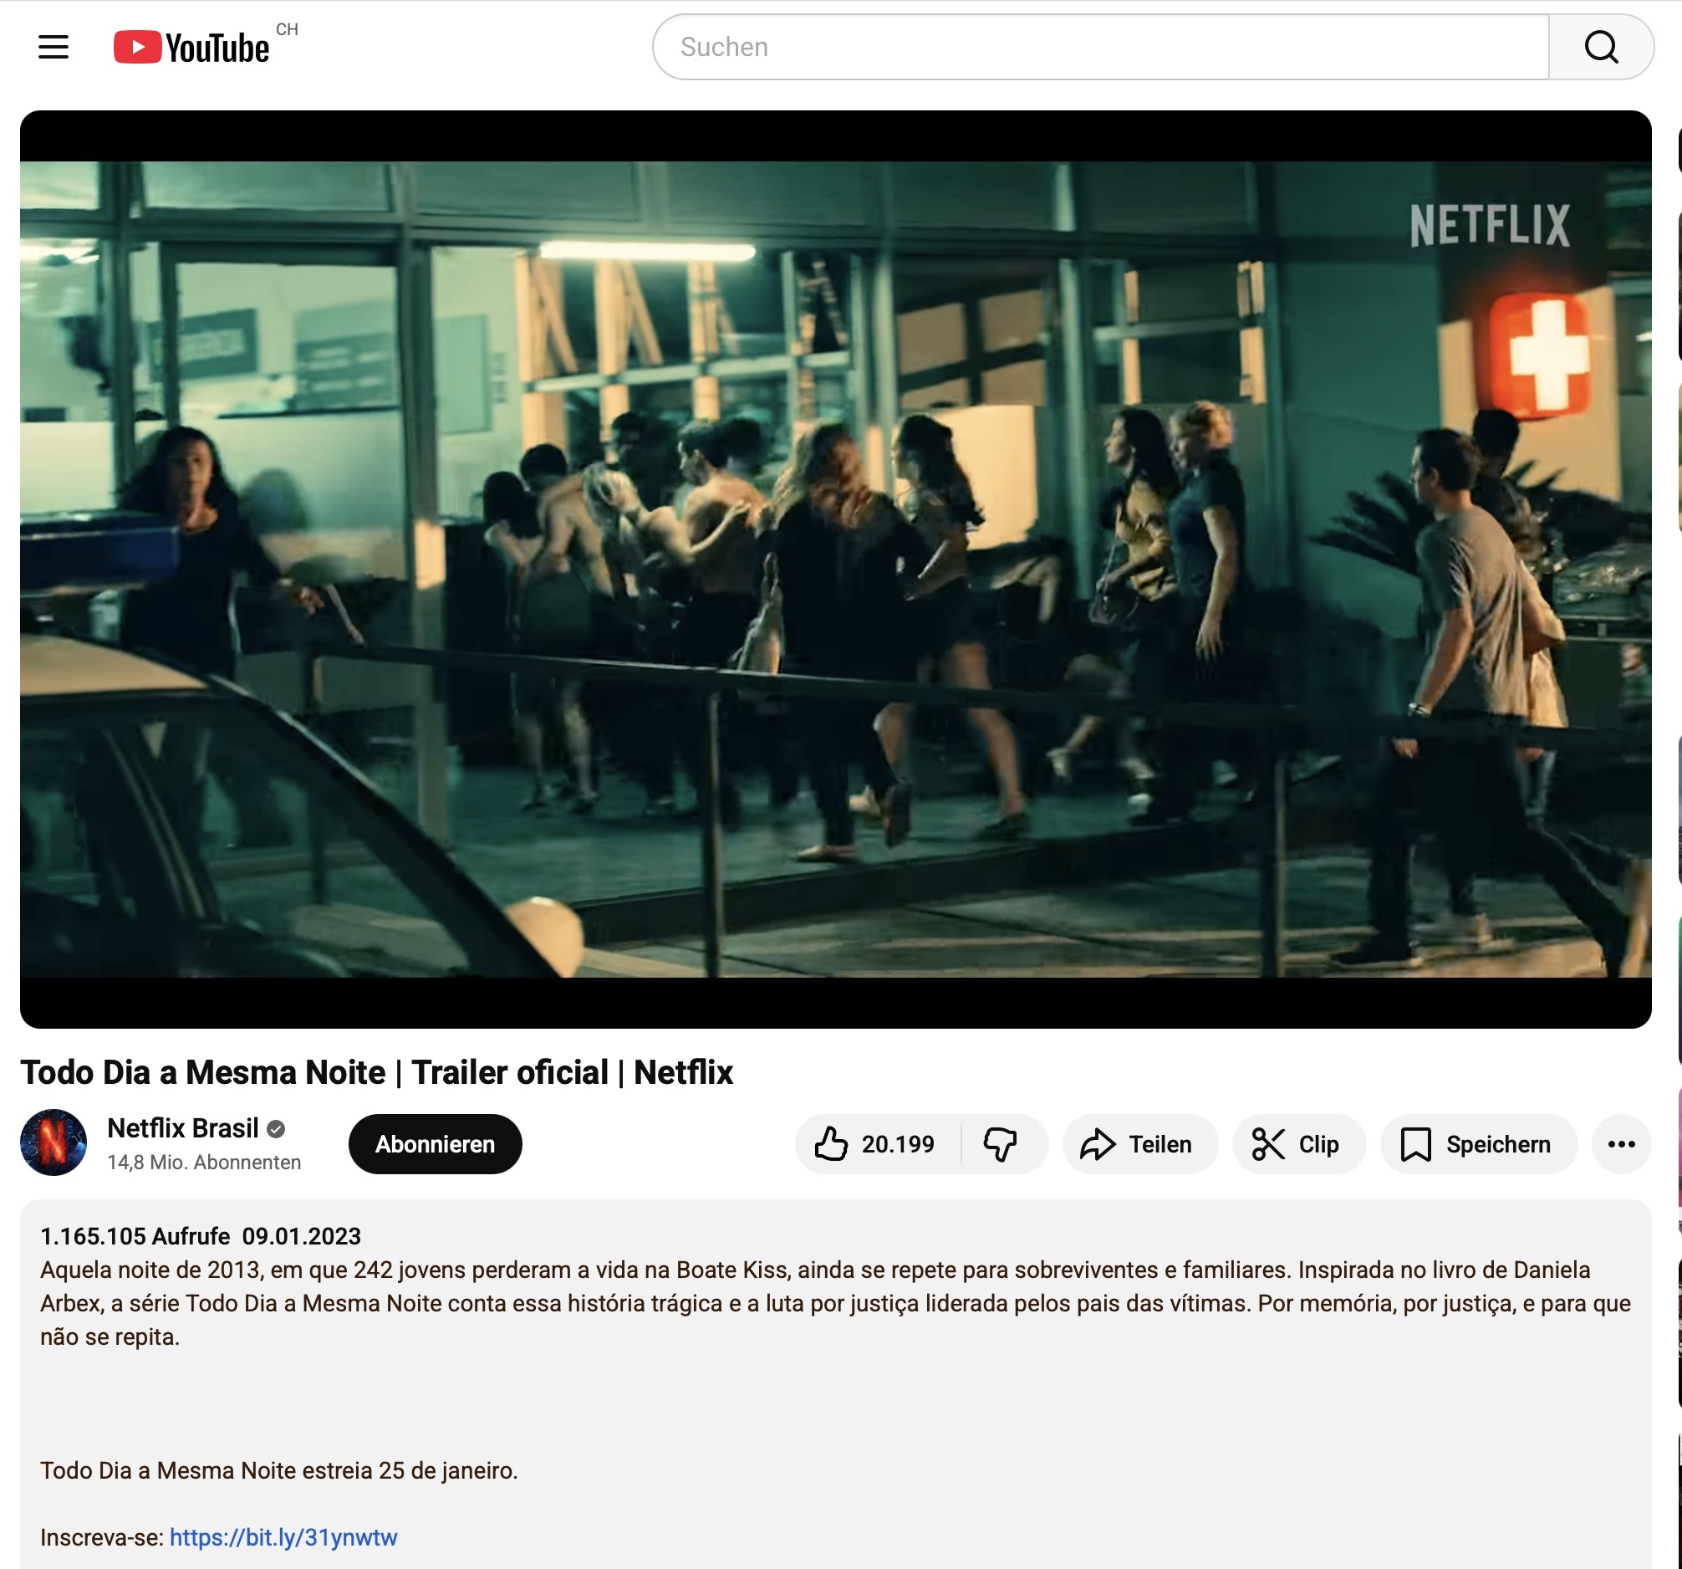The image size is (1682, 1569).
Task: Click the view count and date line
Action: pyautogui.click(x=201, y=1236)
